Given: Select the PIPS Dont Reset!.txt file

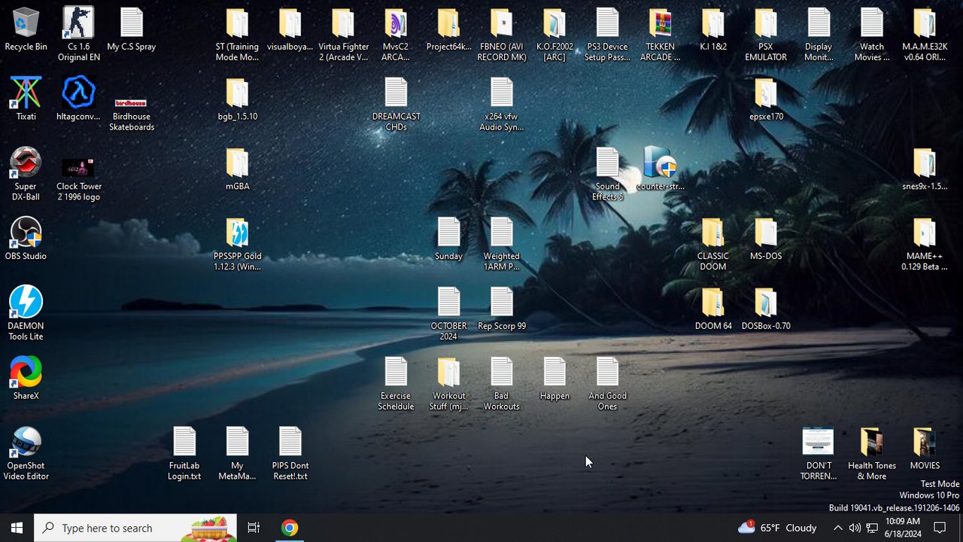Looking at the screenshot, I should coord(290,454).
